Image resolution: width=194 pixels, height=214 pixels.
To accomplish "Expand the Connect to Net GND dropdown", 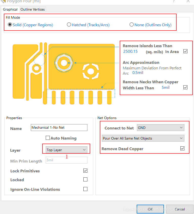I will pos(160,128).
